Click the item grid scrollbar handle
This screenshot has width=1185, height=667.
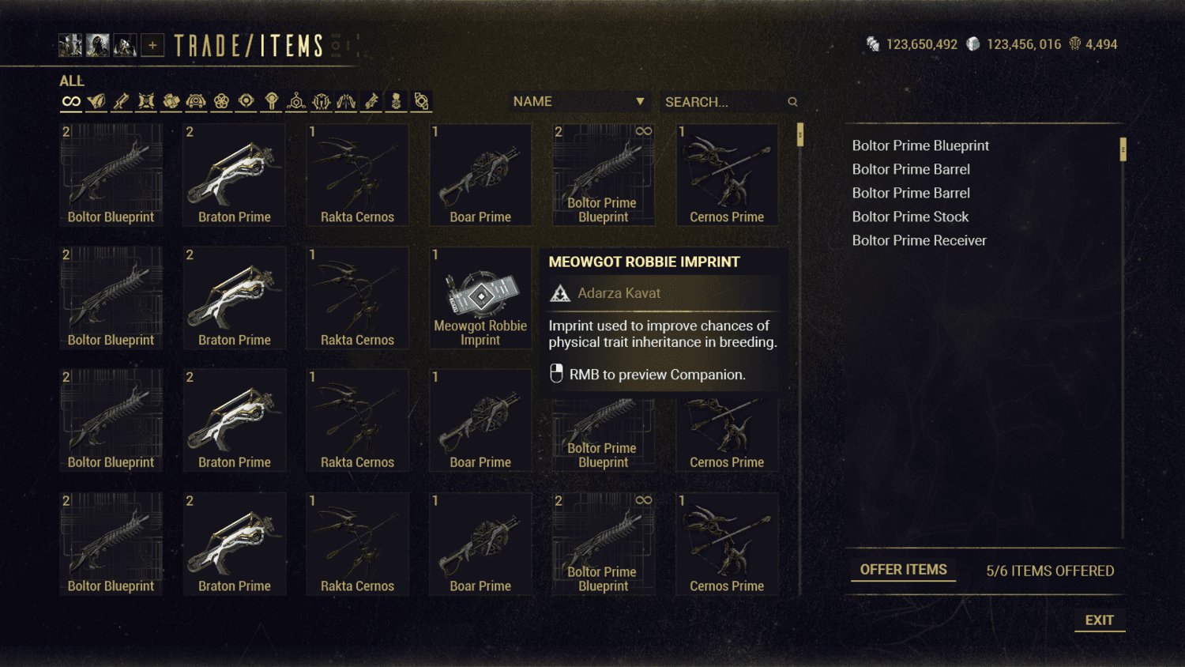(800, 134)
